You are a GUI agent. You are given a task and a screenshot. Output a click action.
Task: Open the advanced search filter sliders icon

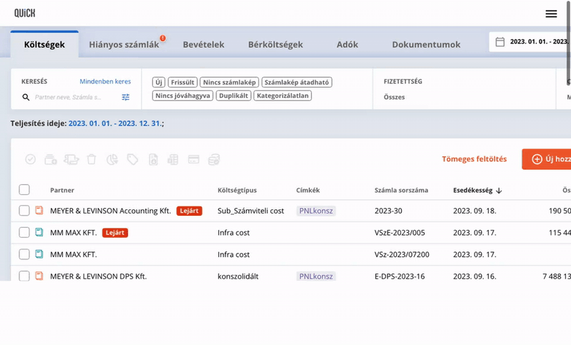tap(126, 97)
